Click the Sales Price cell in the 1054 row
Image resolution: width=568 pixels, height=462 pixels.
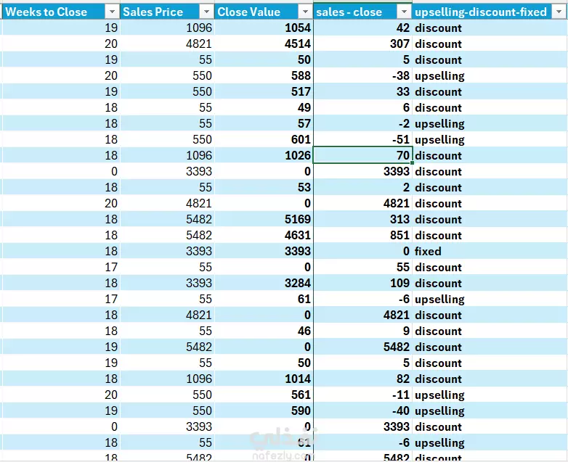[167, 28]
